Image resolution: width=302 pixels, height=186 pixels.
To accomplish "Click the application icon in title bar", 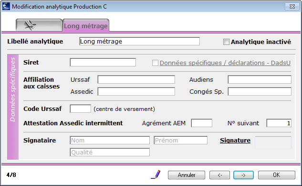I will pyautogui.click(x=6, y=6).
